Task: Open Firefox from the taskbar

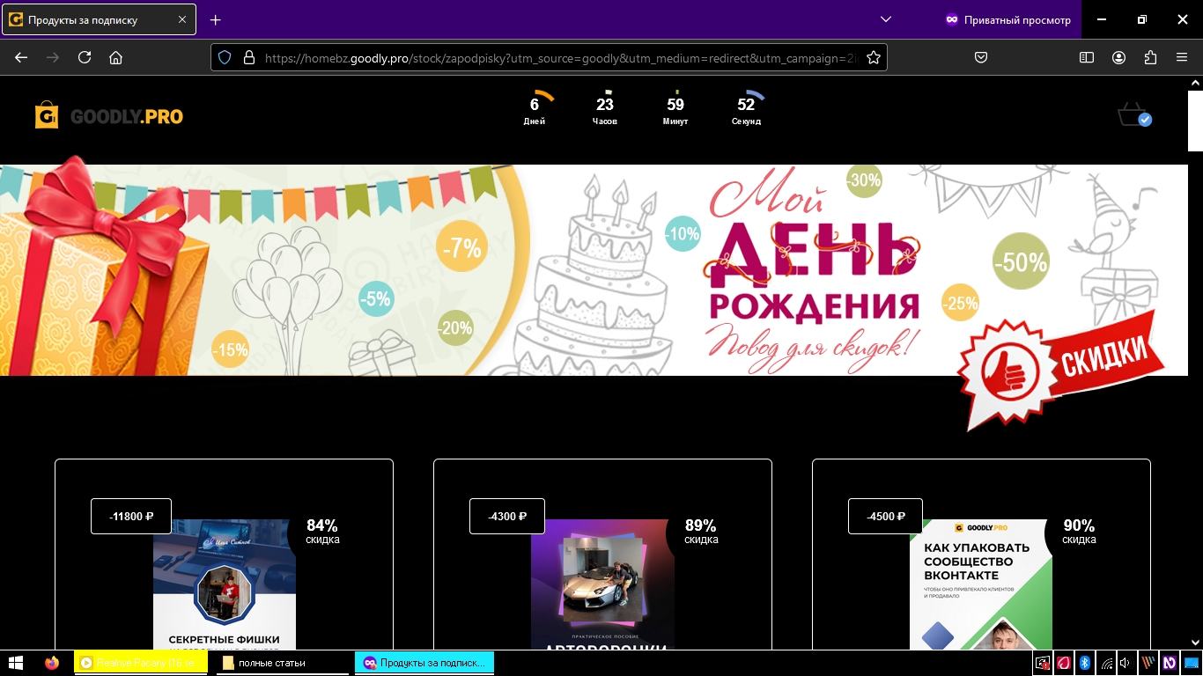Action: coord(52,663)
